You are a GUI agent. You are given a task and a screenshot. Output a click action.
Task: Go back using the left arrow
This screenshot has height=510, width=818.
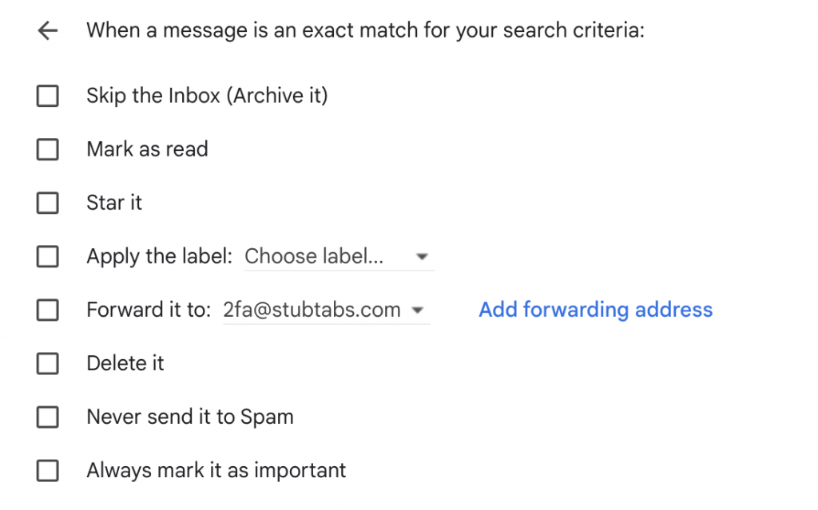tap(48, 31)
